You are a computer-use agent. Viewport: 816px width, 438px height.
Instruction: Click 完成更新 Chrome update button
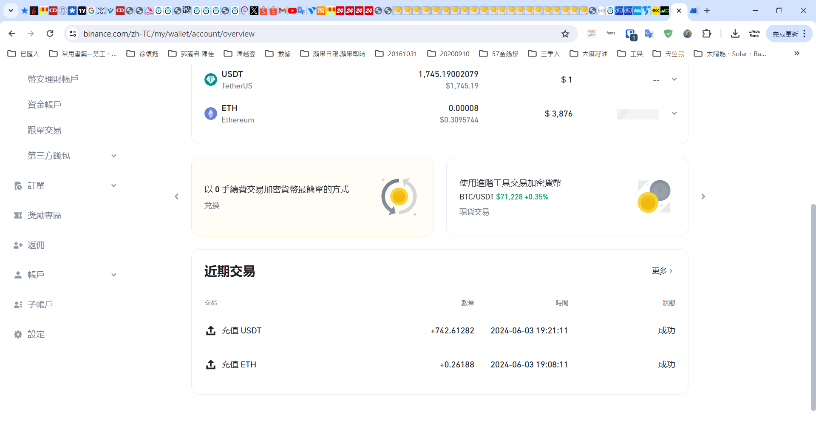[789, 34]
